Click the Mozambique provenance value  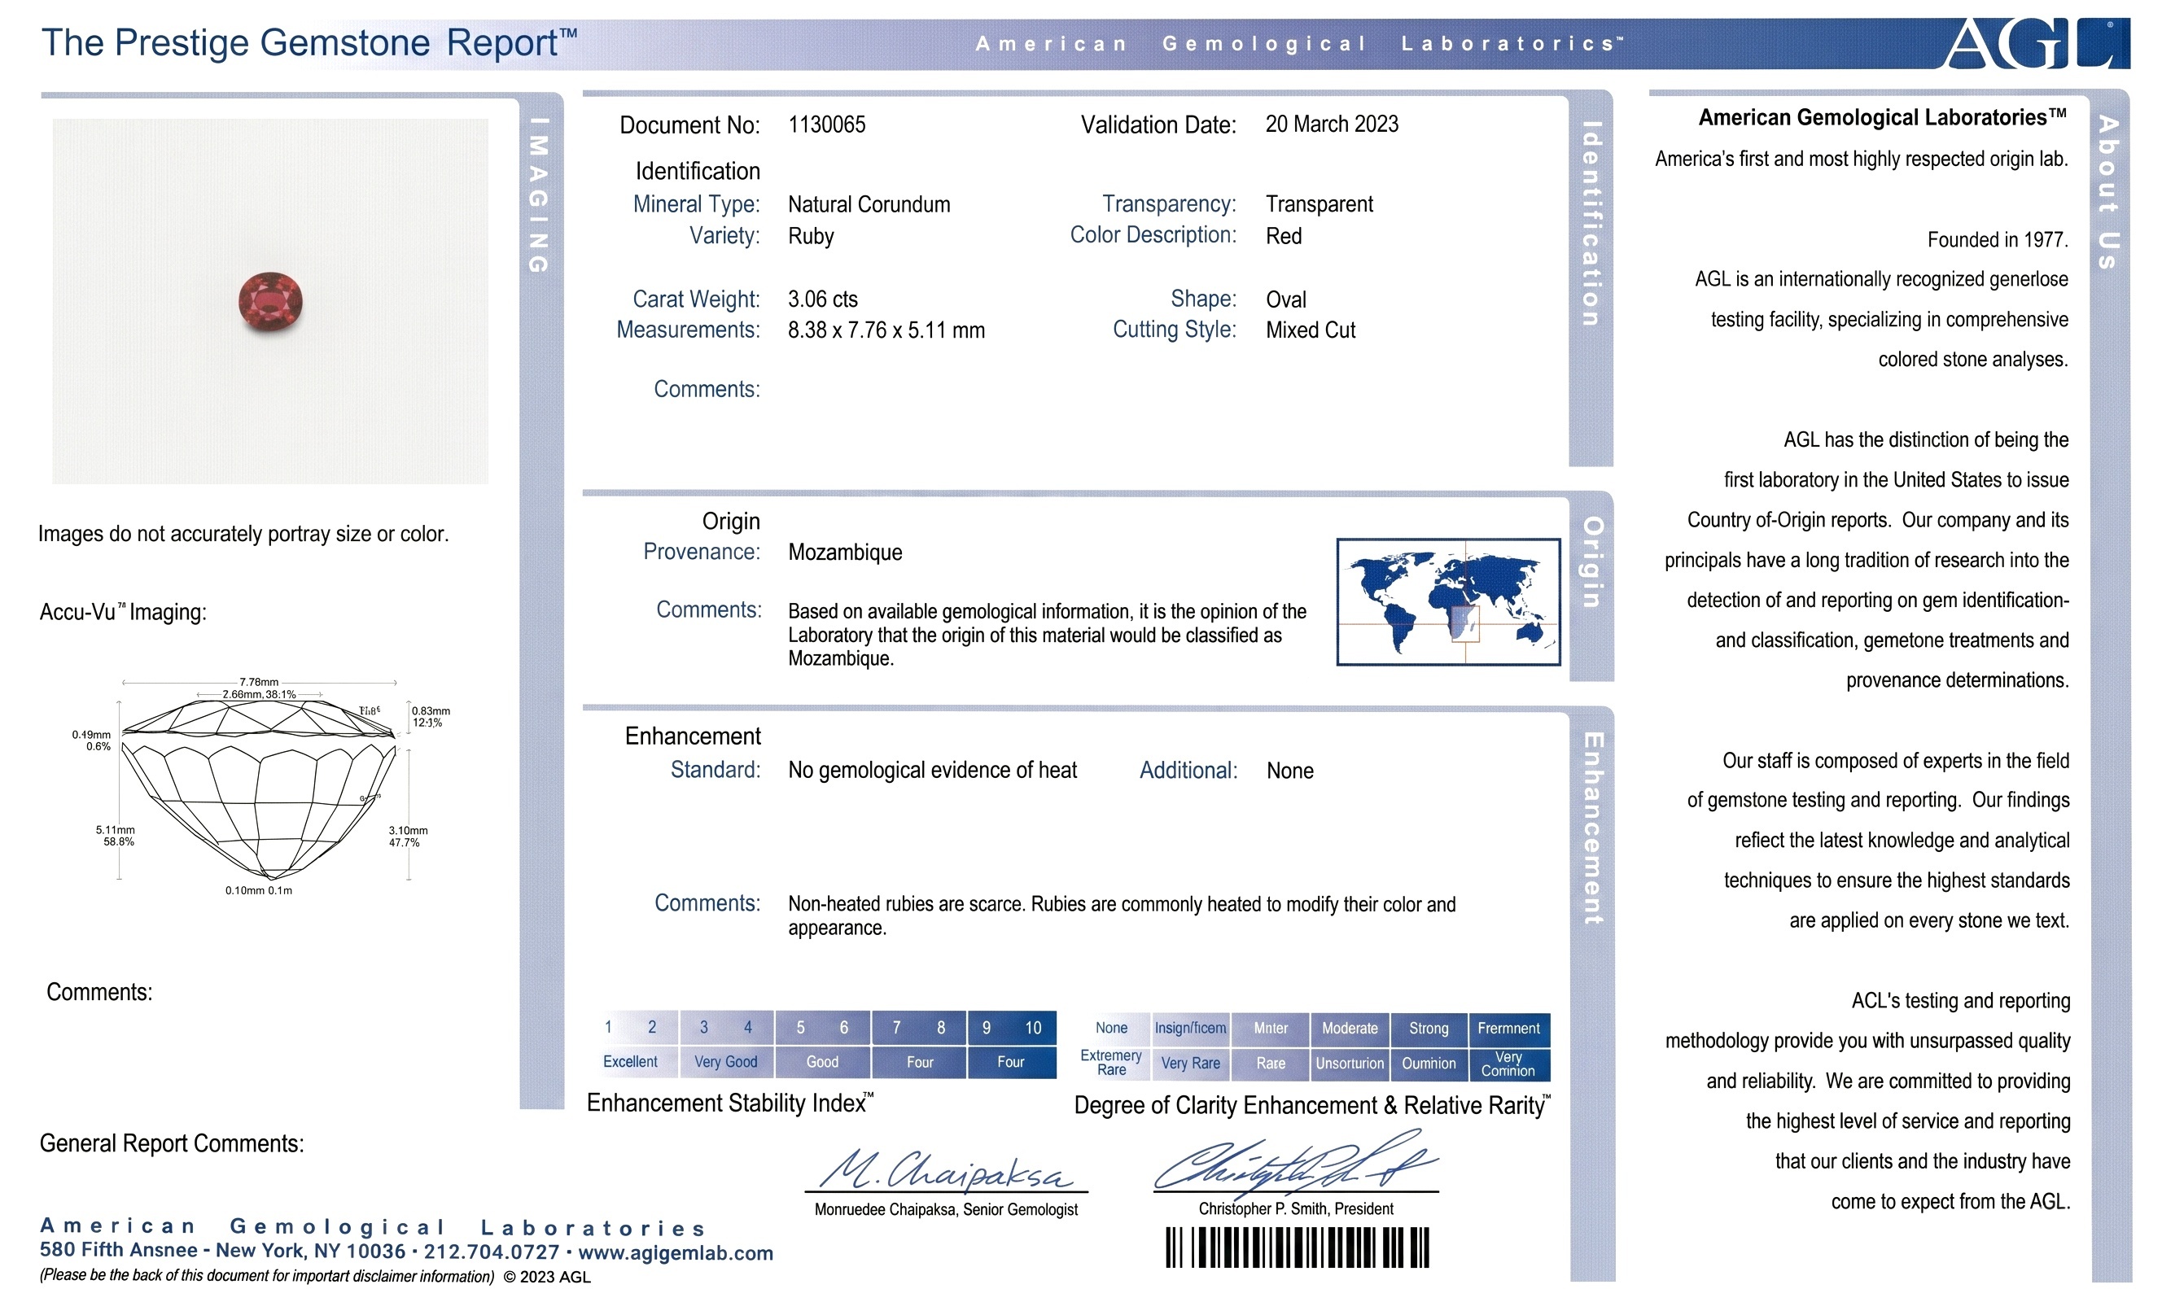pos(845,553)
